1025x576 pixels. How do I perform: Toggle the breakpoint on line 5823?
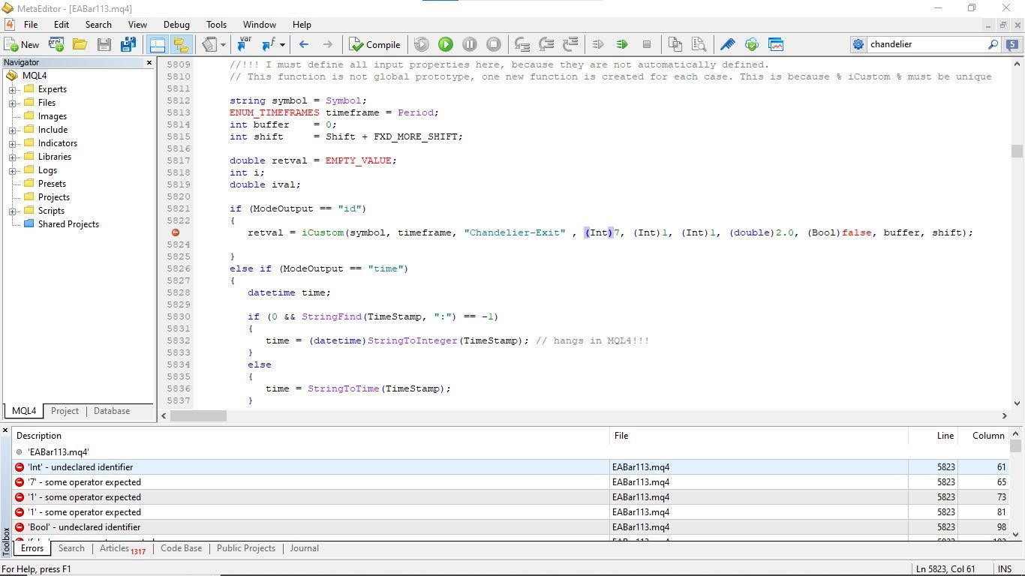click(176, 232)
